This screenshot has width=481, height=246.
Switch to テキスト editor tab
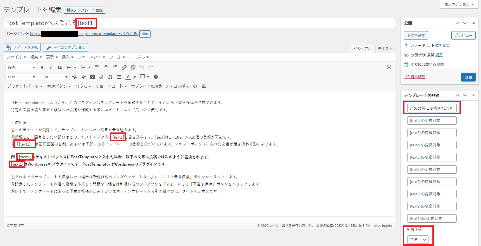coord(385,49)
